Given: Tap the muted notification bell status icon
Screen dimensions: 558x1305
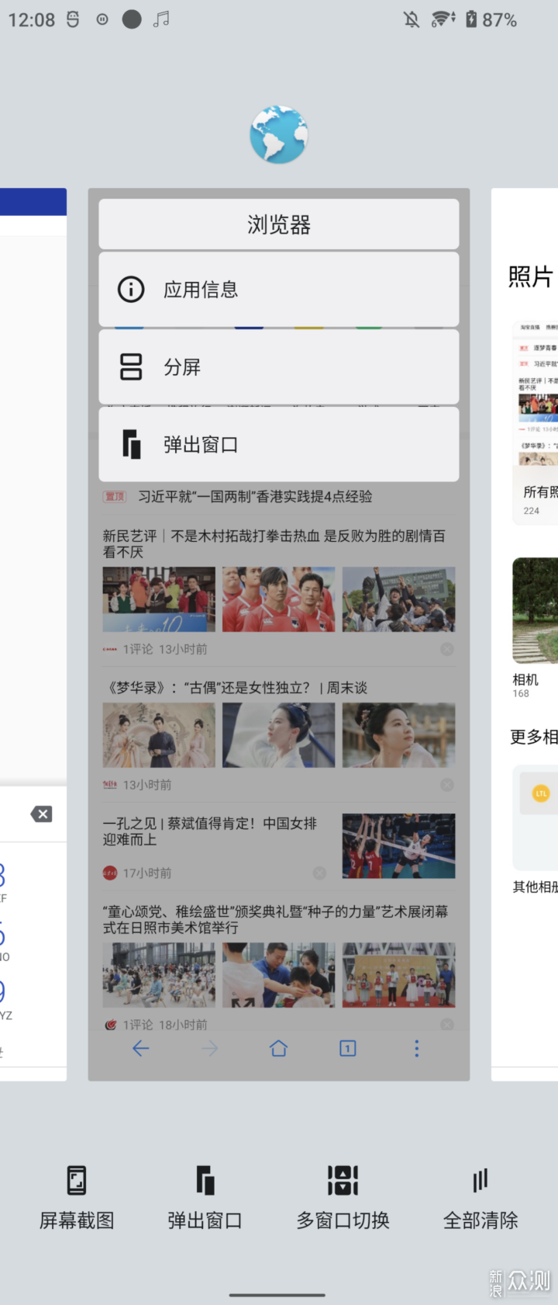Looking at the screenshot, I should coord(412,19).
